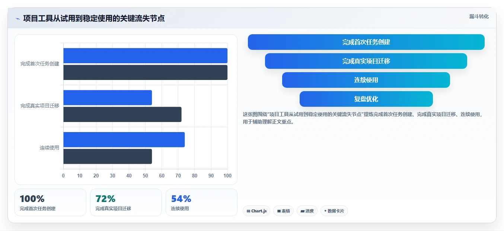Click the 0 tick on the x-axis
Viewport: 504px width, 231px height.
[63, 176]
